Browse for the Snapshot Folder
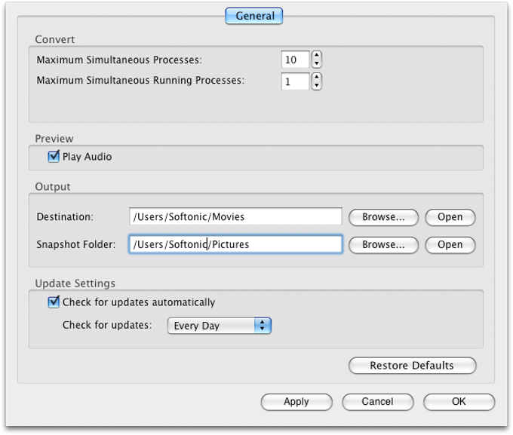 click(x=382, y=245)
